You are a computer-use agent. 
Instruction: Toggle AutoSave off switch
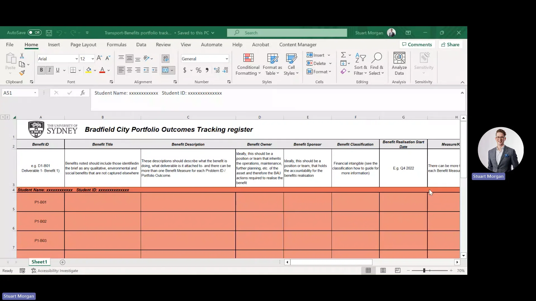pos(34,33)
